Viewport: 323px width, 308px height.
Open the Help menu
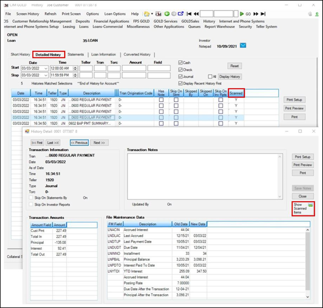point(135,14)
